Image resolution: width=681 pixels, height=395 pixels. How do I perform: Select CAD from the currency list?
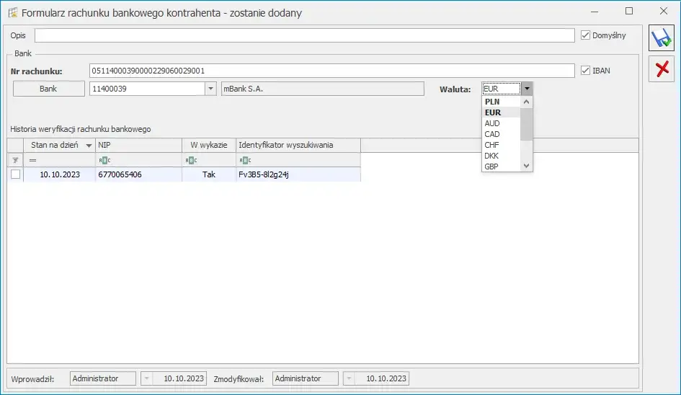tap(501, 134)
